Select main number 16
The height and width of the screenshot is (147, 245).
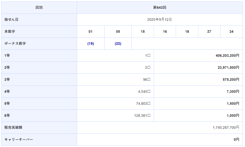[x=165, y=31]
